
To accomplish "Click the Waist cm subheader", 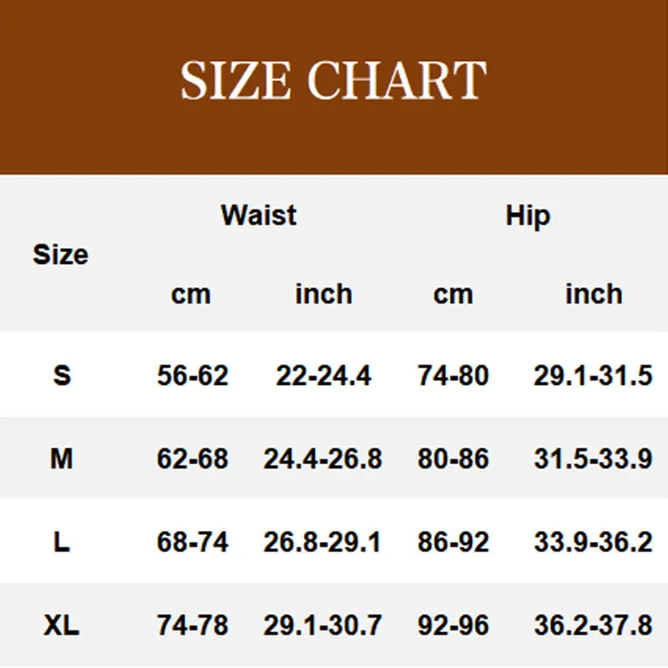I will [191, 295].
